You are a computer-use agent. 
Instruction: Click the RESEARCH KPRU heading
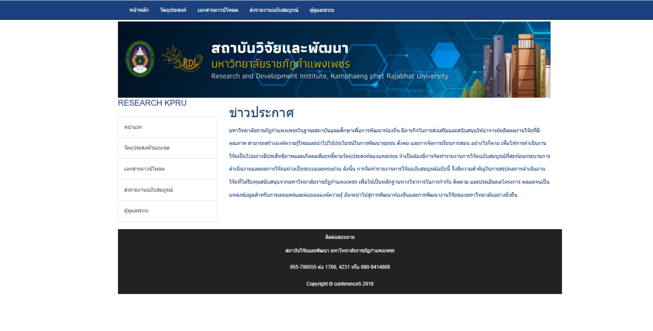click(152, 103)
